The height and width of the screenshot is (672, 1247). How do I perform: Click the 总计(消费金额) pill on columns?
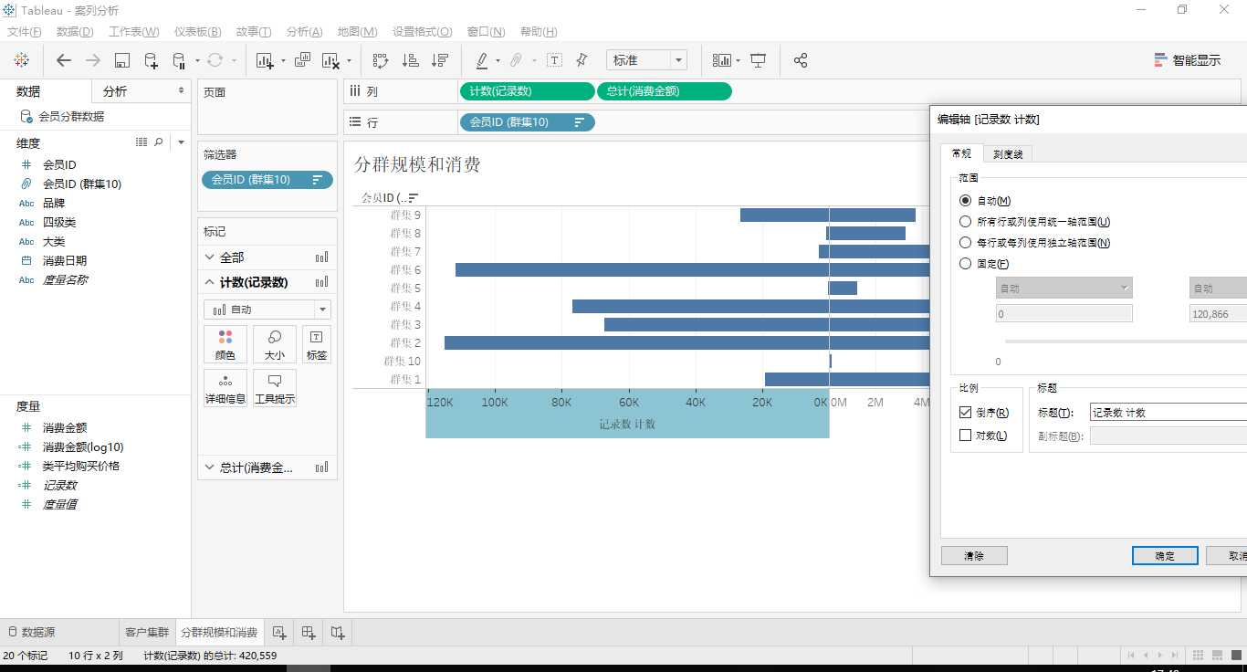coord(664,91)
